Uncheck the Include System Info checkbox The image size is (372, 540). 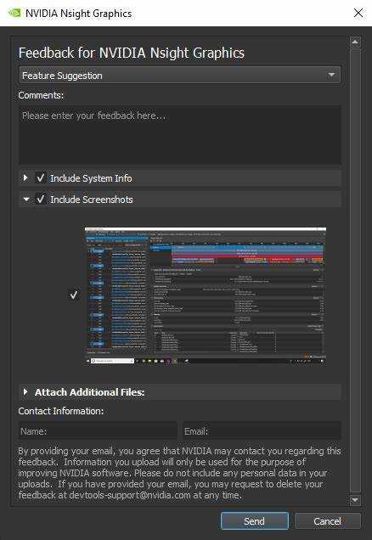click(41, 178)
